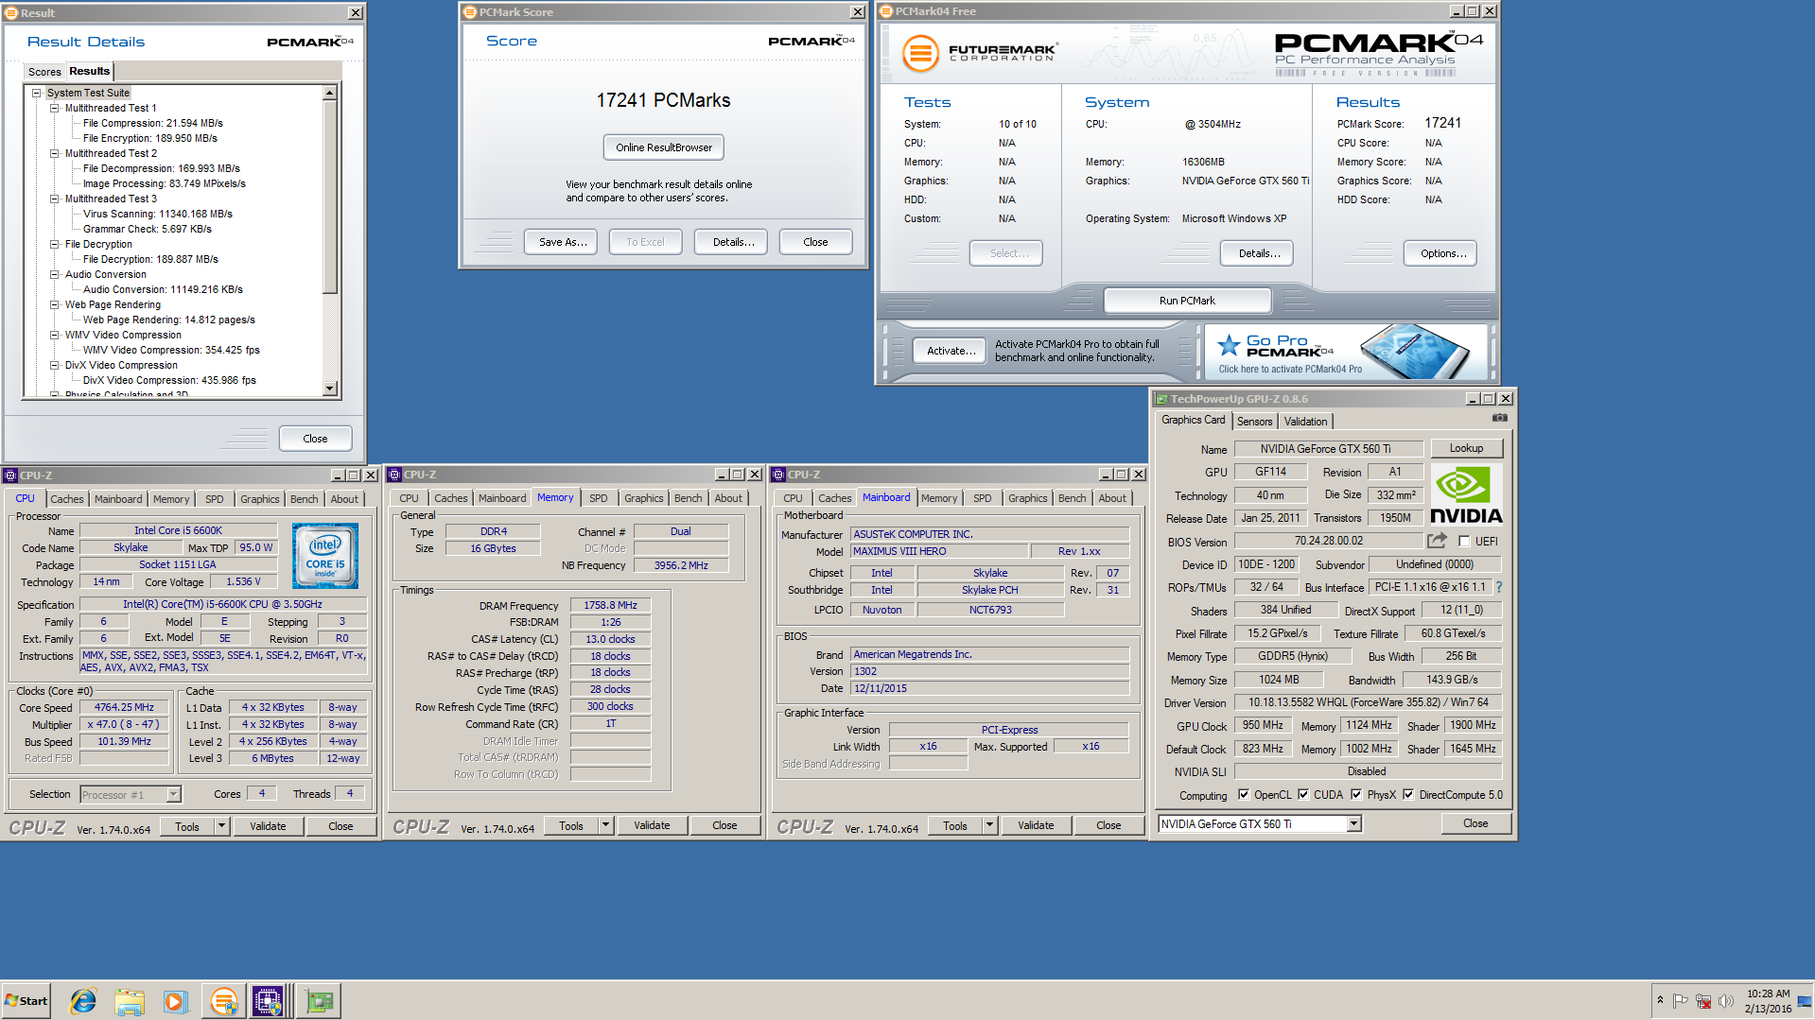Switch to GPU-Z taskbar button
The height and width of the screenshot is (1020, 1815).
(319, 1001)
